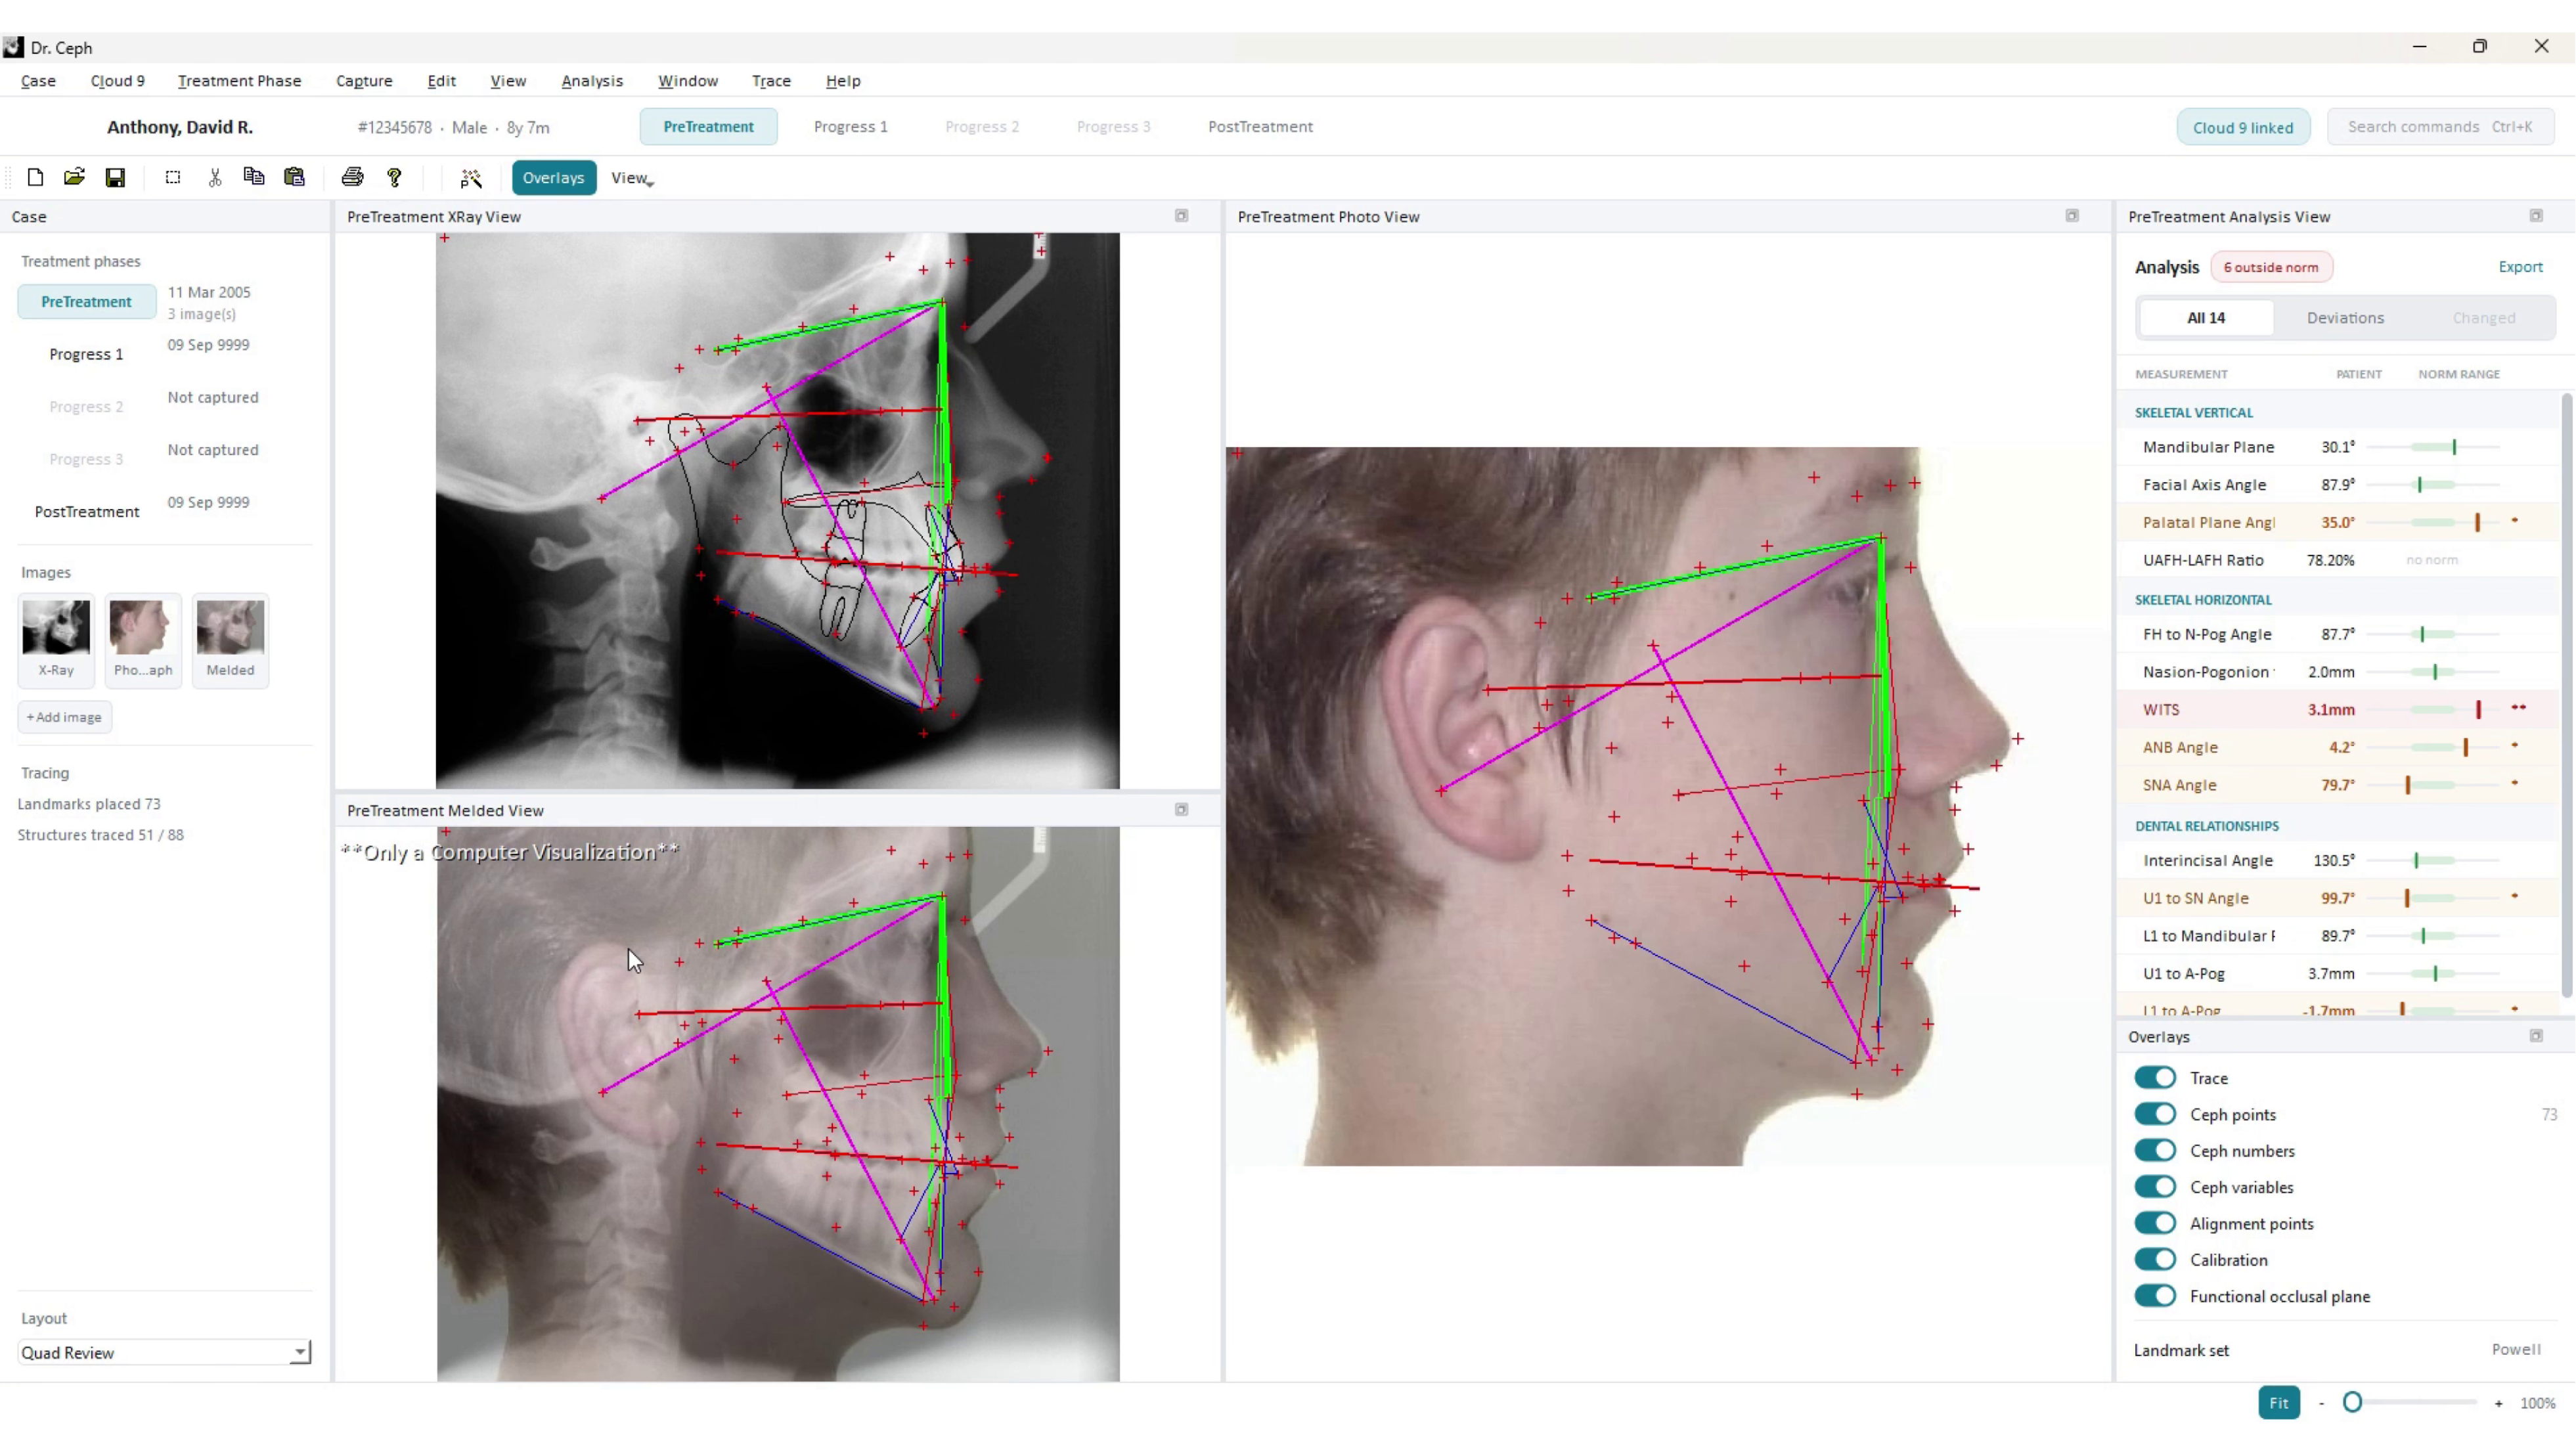This screenshot has width=2576, height=1454.
Task: Launch the magic wand tracing tool
Action: [x=471, y=178]
